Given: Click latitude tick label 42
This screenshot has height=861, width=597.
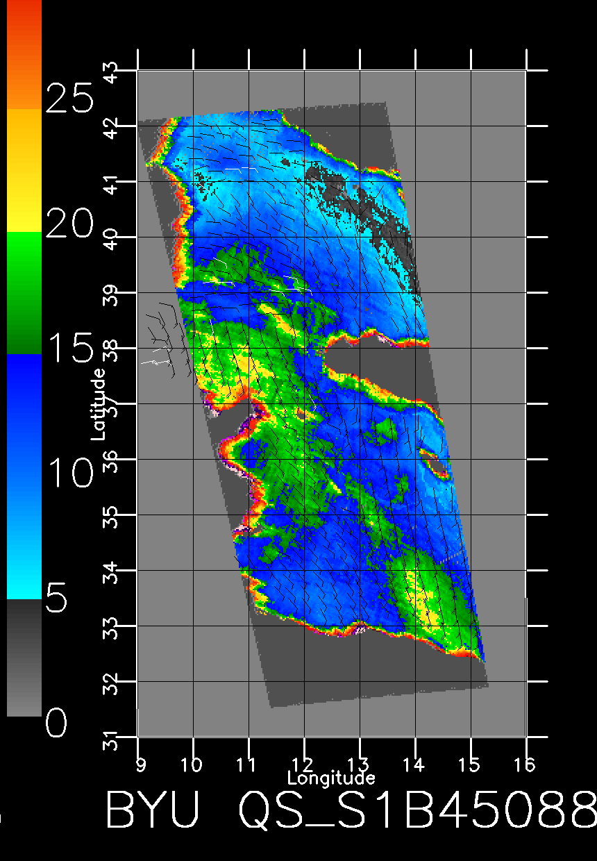Looking at the screenshot, I should pyautogui.click(x=111, y=128).
